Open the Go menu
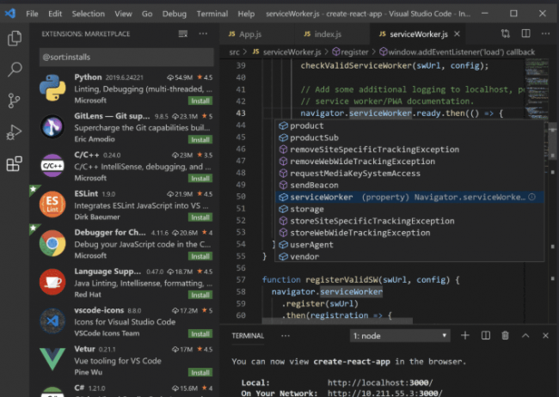This screenshot has height=397, width=559. pos(147,14)
